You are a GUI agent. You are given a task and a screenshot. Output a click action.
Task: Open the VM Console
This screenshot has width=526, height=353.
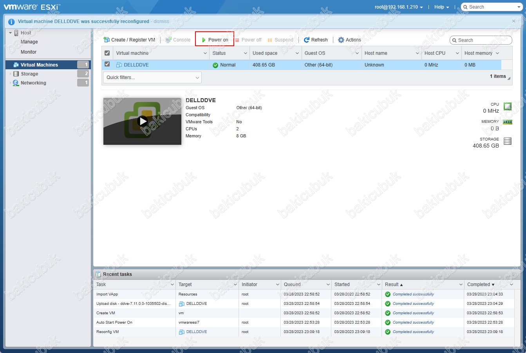point(178,40)
